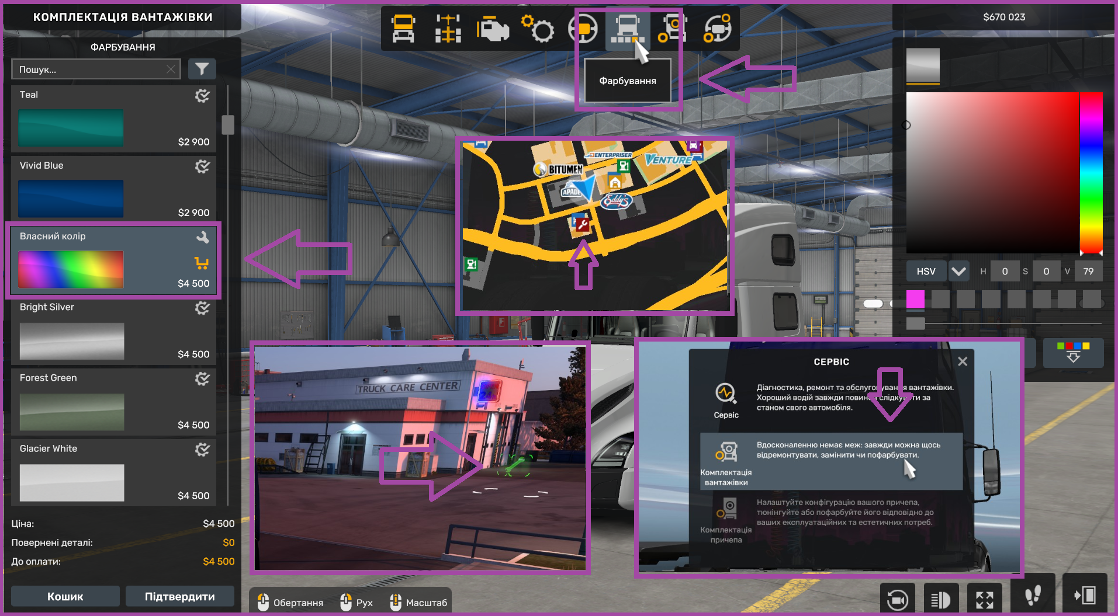Select the Власний колір paint option

(113, 260)
